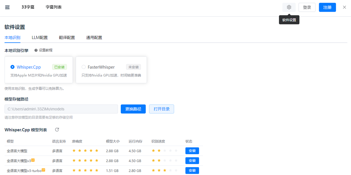Screen dimensions: 351x175
Task: Click the fifth accuracy star for 全语言大模型
Action: point(97,150)
